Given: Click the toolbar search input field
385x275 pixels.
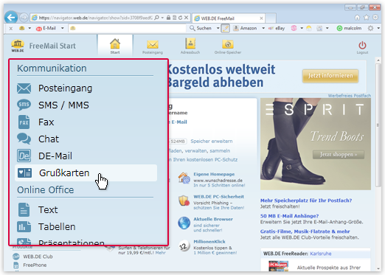Looking at the screenshot, I should [x=127, y=28].
